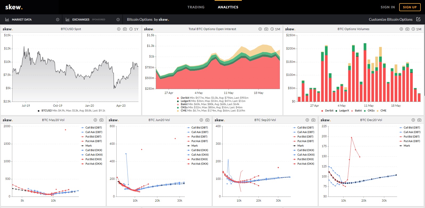Toggle Bakkt in Options Volumes legend
Viewport: 425px width, 208px height.
click(356, 111)
